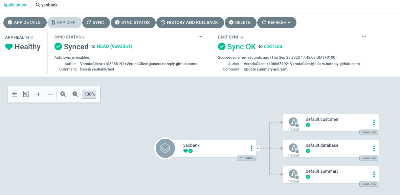The height and width of the screenshot is (195, 400).
Task: Open HISTORY AND ROLLBACK
Action: click(x=190, y=22)
